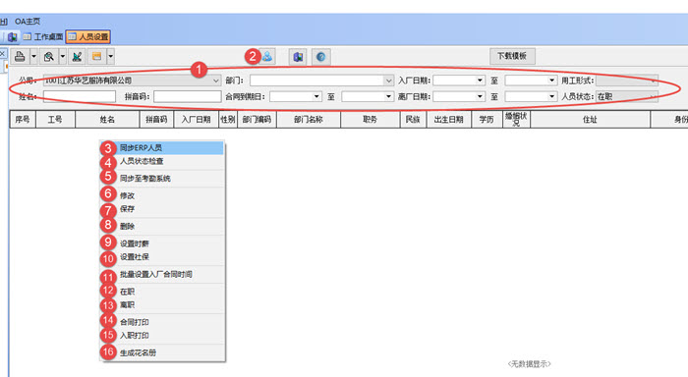Open the OA主页 menu

(x=28, y=21)
